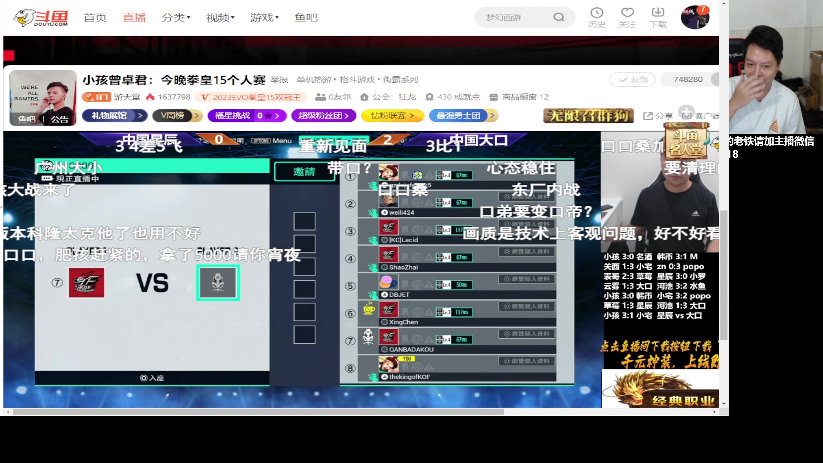Click the 鱼吧 nav item
This screenshot has height=463, width=823.
pos(306,18)
